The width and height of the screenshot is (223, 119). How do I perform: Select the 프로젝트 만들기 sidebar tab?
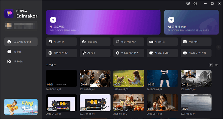pos(21,42)
